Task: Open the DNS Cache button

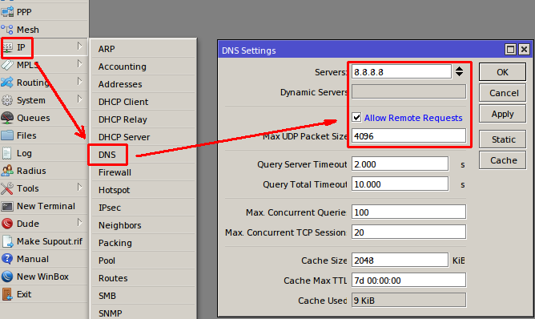Action: coord(502,160)
